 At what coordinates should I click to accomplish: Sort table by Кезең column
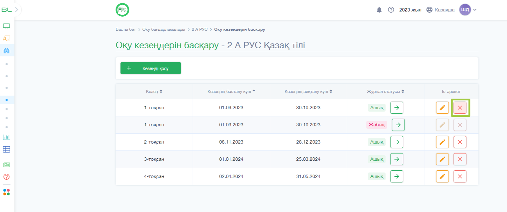tap(154, 91)
